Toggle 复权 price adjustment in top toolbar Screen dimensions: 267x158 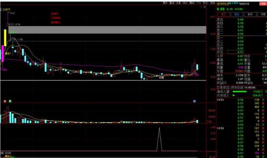(x=165, y=2)
